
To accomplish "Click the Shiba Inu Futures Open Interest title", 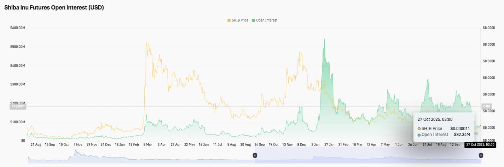I will click(x=54, y=7).
